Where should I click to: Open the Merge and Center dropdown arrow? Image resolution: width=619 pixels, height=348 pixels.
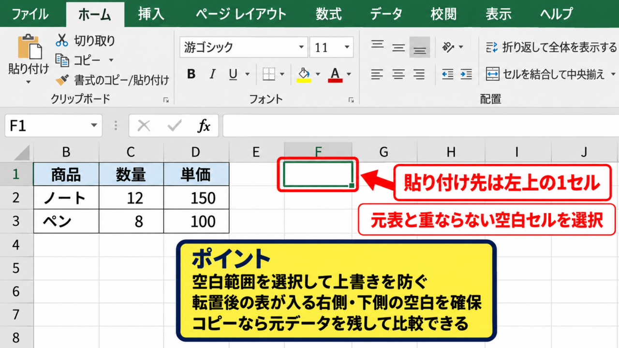(x=613, y=74)
